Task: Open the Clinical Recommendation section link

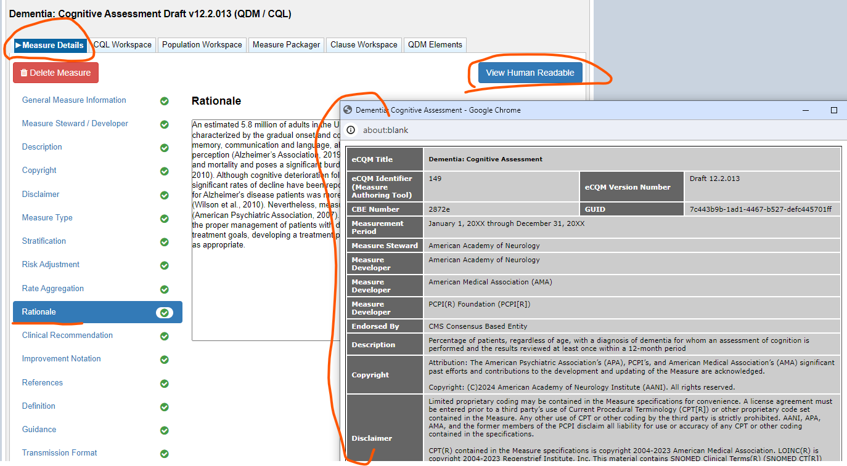Action: tap(67, 335)
